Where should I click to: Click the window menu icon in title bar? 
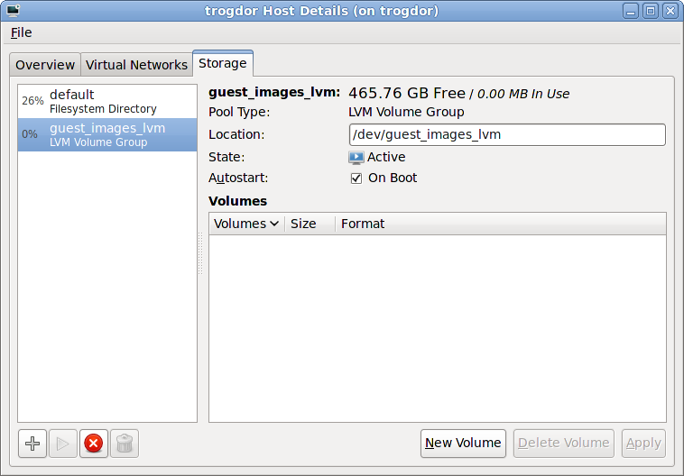(13, 11)
